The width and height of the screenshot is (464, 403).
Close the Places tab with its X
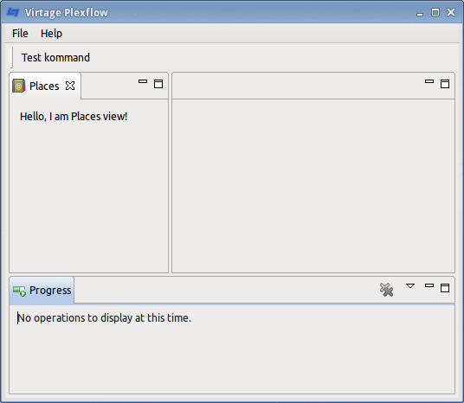click(70, 86)
